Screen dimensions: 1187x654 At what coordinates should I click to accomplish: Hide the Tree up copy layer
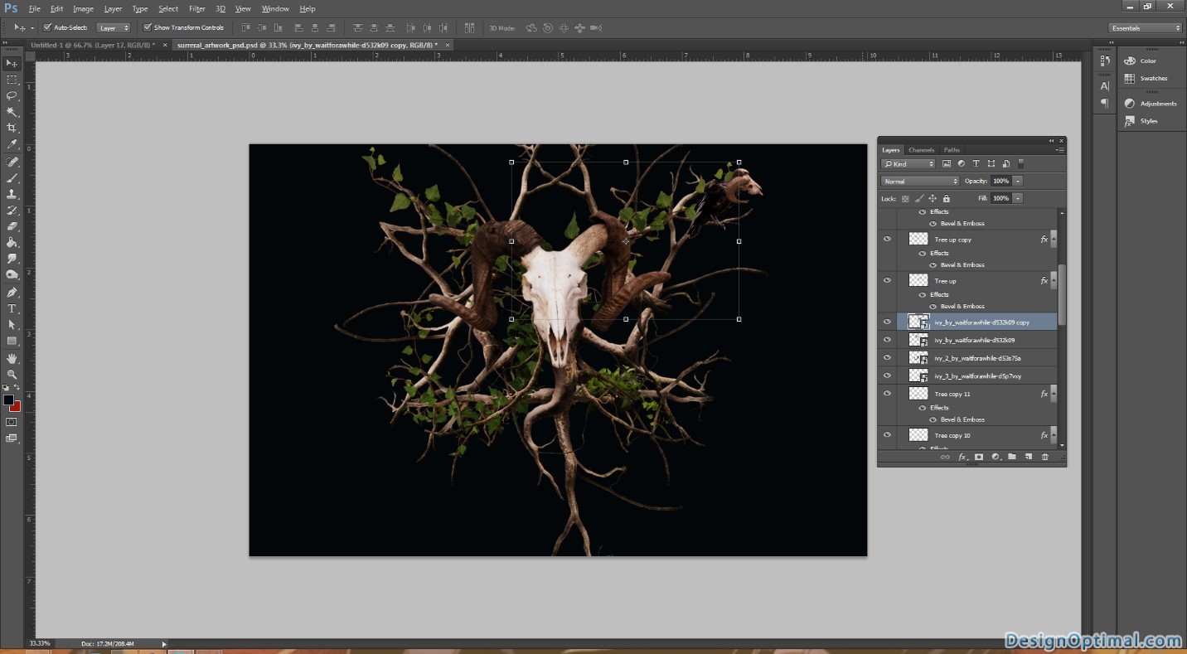click(887, 240)
